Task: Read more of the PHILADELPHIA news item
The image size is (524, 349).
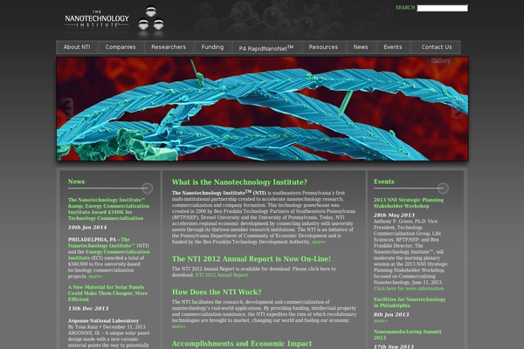Action: tap(95, 277)
